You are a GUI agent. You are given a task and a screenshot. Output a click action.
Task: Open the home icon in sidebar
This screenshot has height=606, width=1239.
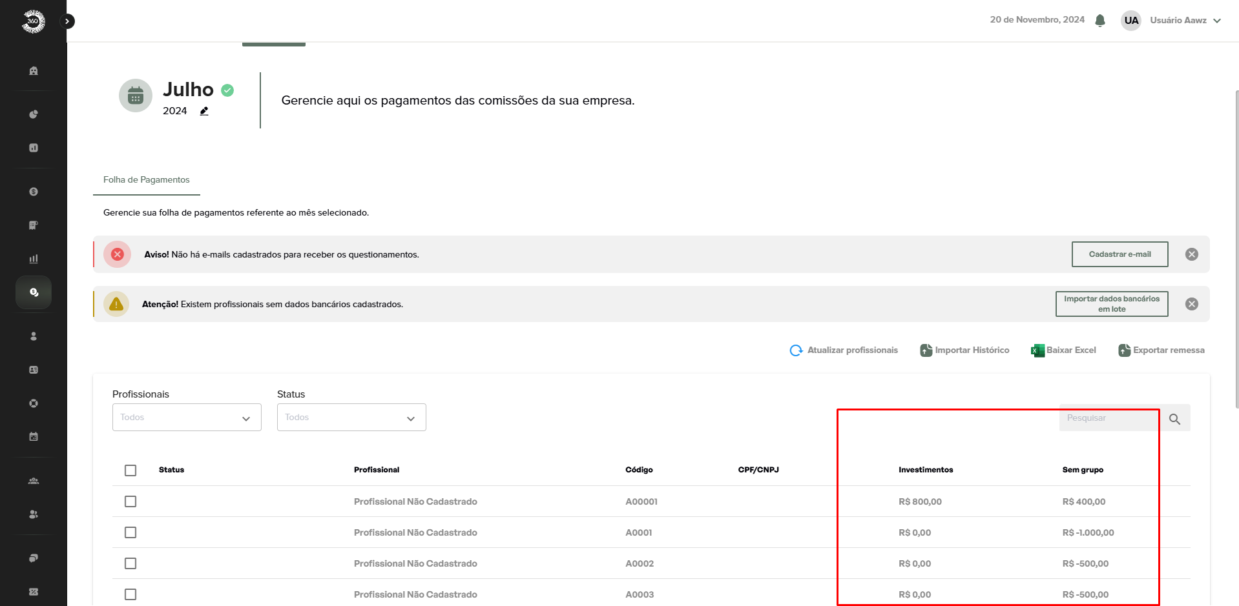34,71
